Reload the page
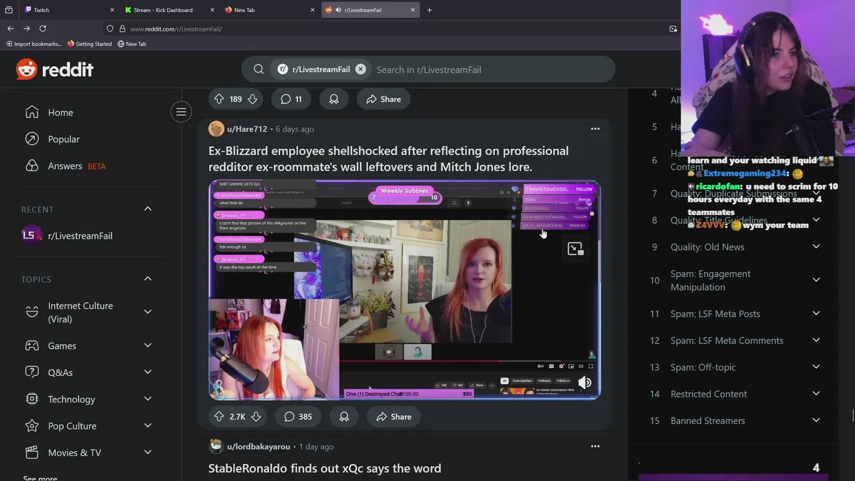 43,29
